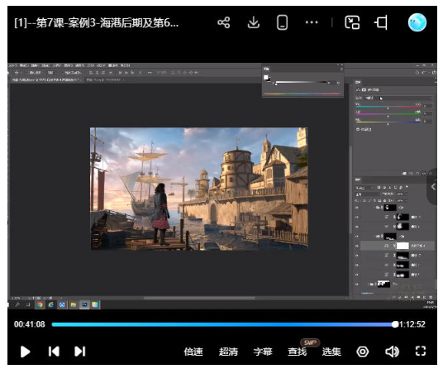Click the video progress bar handle

point(395,324)
